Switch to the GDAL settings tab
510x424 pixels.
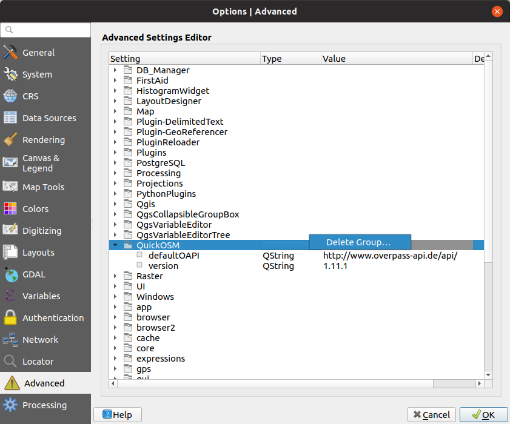coord(45,274)
